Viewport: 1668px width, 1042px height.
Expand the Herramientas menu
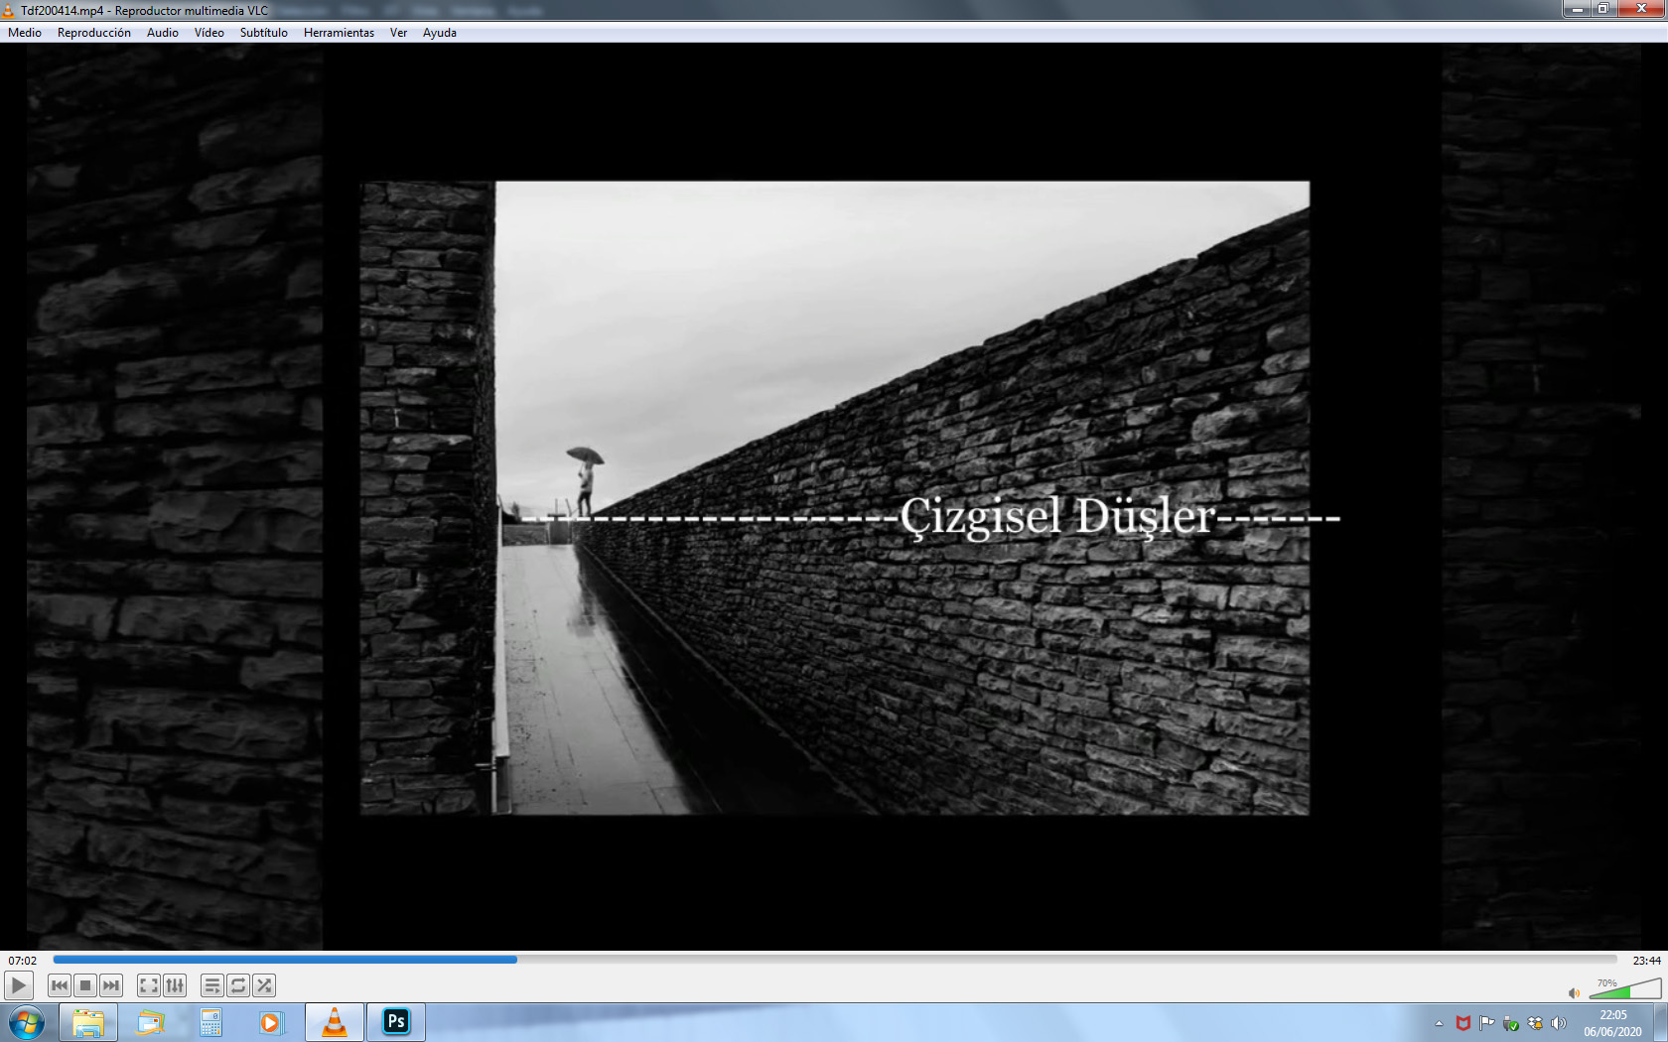(339, 33)
